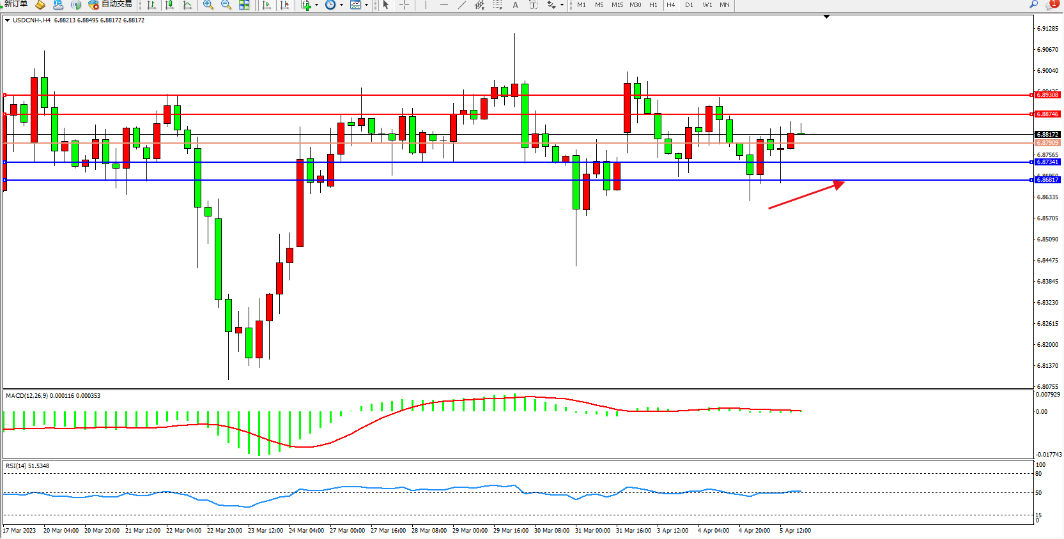Switch to the M15 timeframe

coord(617,4)
